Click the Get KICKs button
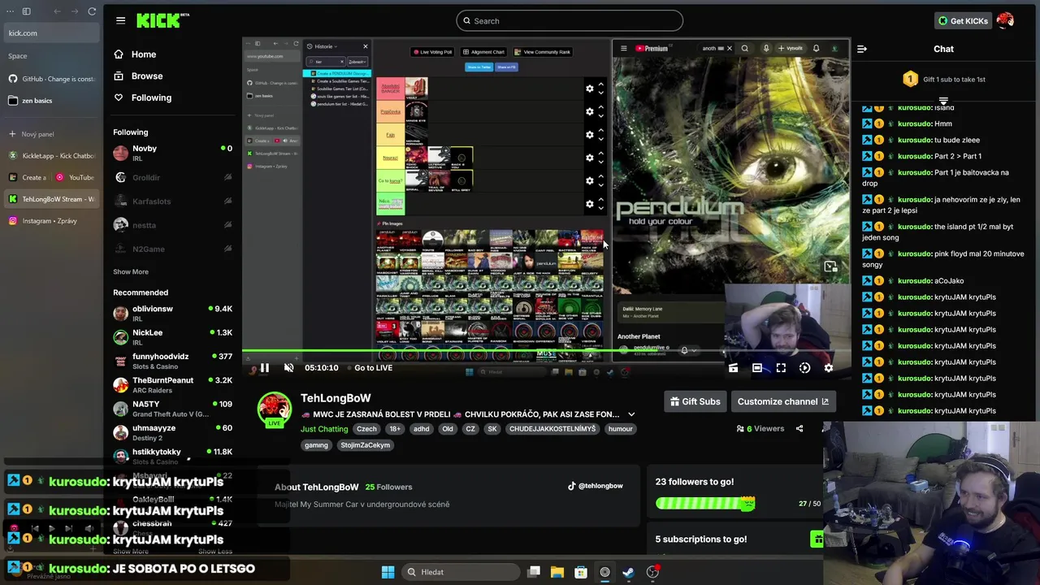The width and height of the screenshot is (1040, 585). point(963,20)
